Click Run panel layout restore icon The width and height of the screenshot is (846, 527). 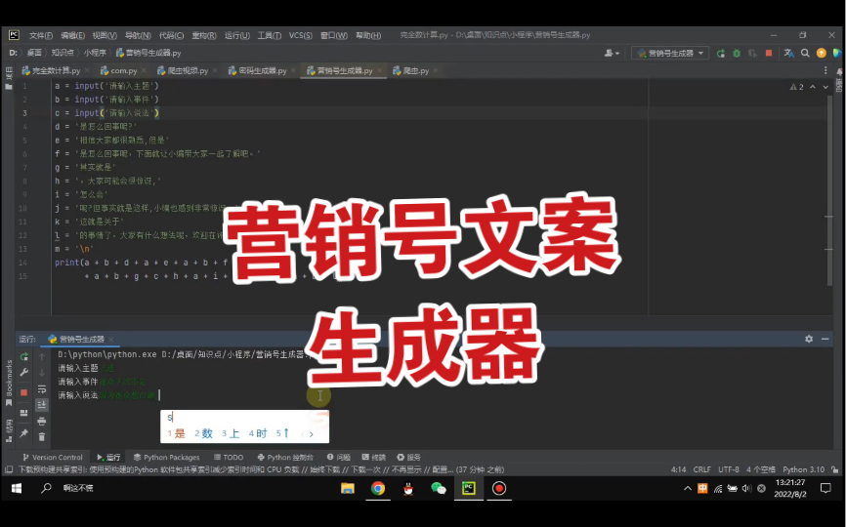coord(23,413)
